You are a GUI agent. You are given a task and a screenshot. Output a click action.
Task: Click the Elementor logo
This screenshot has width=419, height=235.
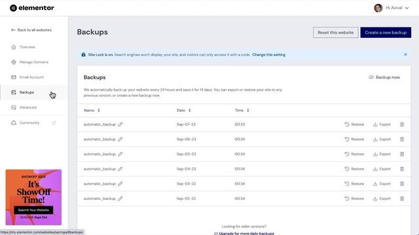pyautogui.click(x=32, y=8)
